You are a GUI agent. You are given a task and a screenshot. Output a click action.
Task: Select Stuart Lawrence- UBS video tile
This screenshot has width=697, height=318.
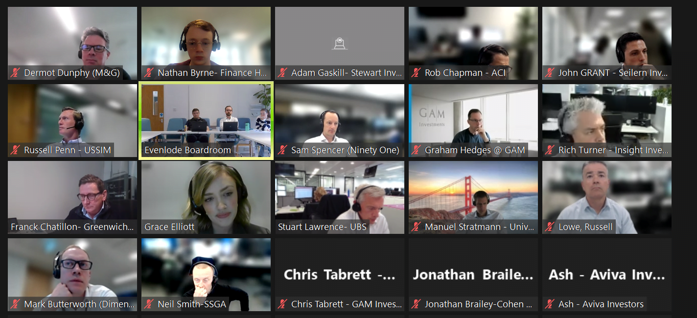tap(340, 197)
